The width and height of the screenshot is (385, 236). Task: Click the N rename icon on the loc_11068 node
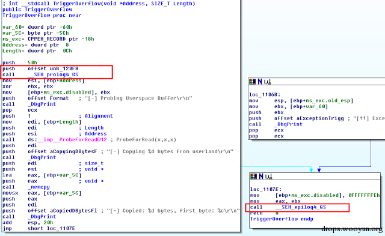(x=260, y=82)
